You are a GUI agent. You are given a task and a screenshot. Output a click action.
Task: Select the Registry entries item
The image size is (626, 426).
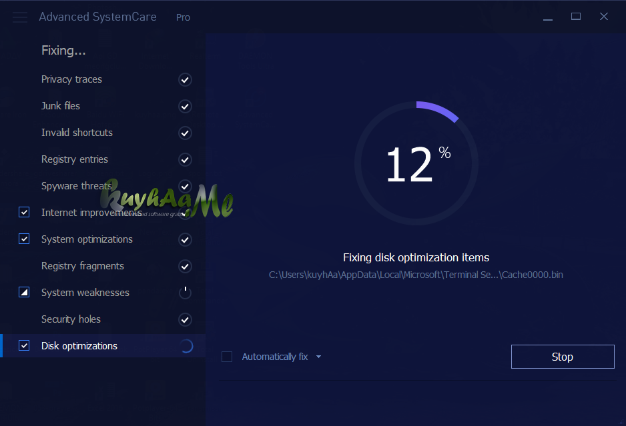pos(75,159)
